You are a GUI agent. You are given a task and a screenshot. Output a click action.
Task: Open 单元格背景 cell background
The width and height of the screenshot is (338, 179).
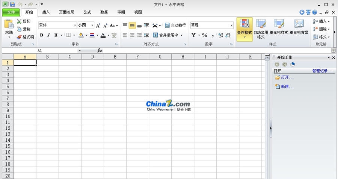[x=299, y=27]
